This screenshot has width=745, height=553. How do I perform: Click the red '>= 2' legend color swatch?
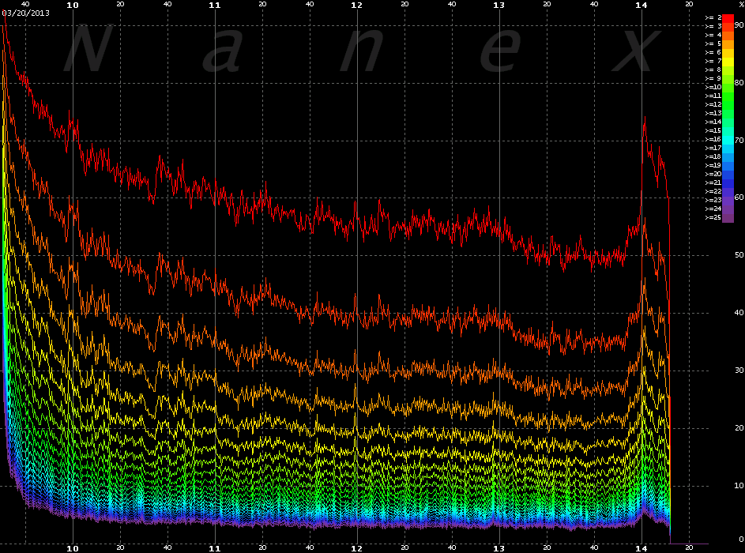click(x=728, y=17)
